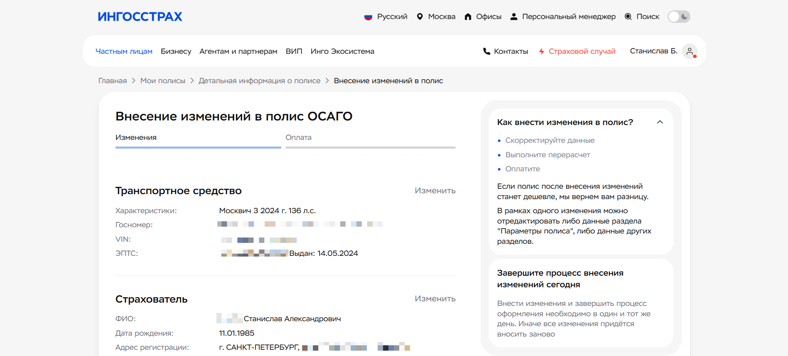Click the 'Выдан: 14.05.2024' text
Image resolution: width=788 pixels, height=356 pixels.
(324, 253)
